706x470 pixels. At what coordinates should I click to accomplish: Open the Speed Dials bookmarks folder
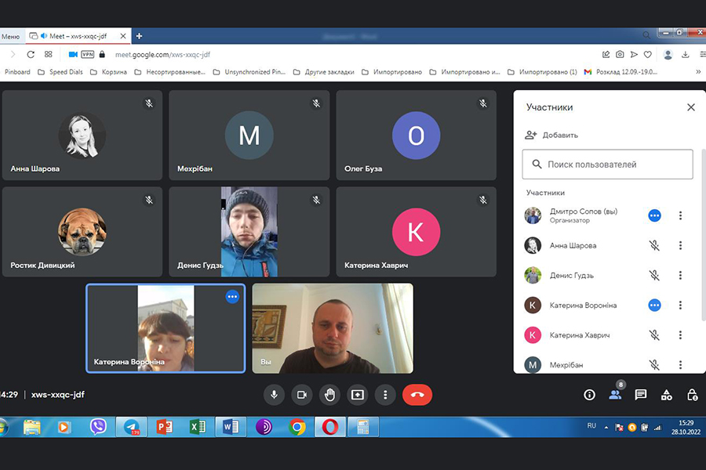tap(60, 72)
